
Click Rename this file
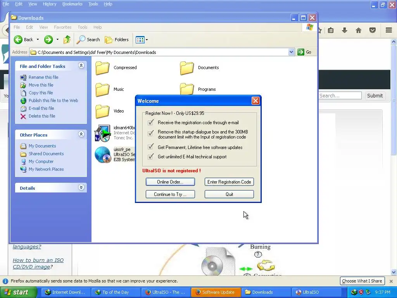coord(43,77)
